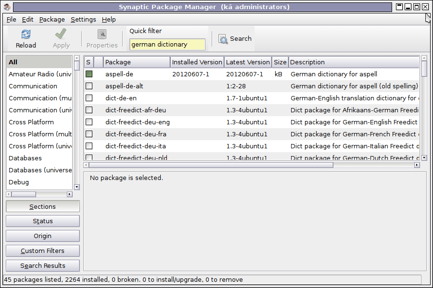Click the Origin filter button
This screenshot has height=288, width=433.
tap(43, 236)
